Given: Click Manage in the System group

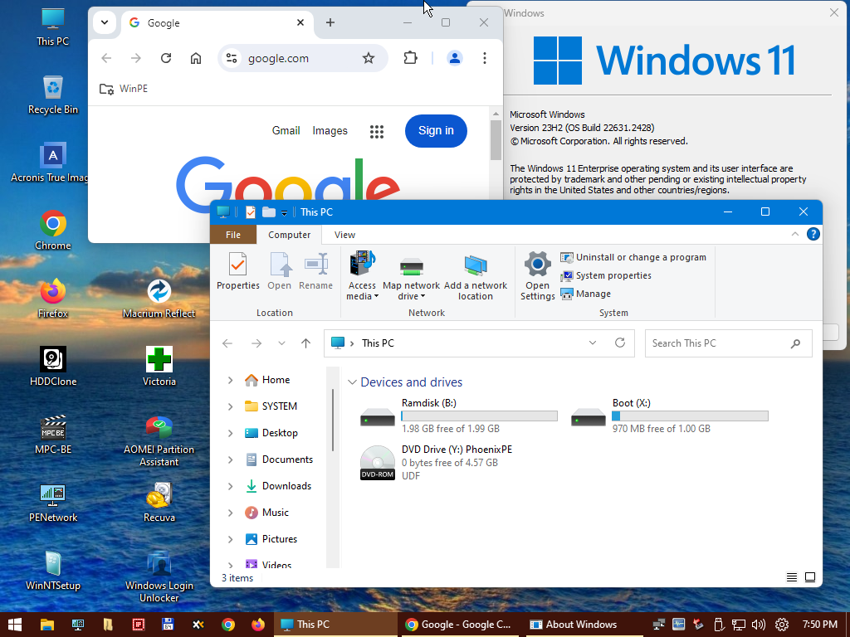Looking at the screenshot, I should coord(586,294).
